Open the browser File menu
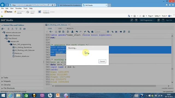175x98 pixels. (x=2, y=8)
